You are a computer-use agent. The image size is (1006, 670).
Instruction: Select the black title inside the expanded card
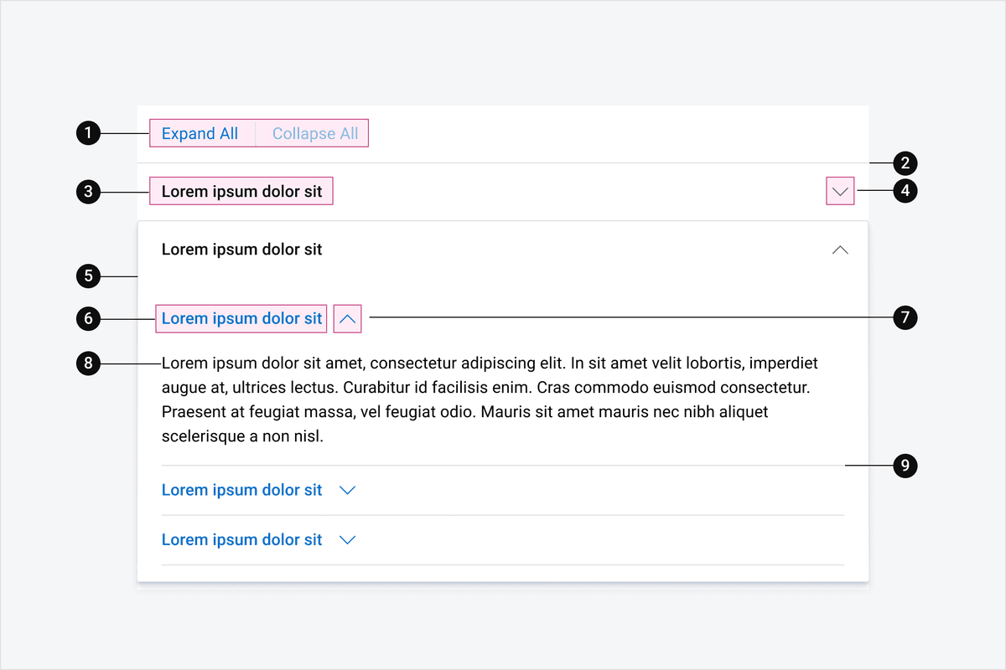241,250
